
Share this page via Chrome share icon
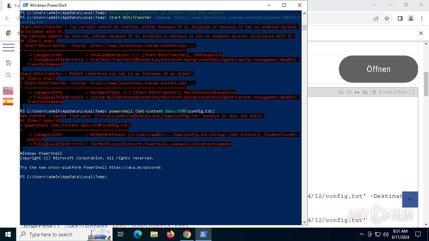pos(376,19)
